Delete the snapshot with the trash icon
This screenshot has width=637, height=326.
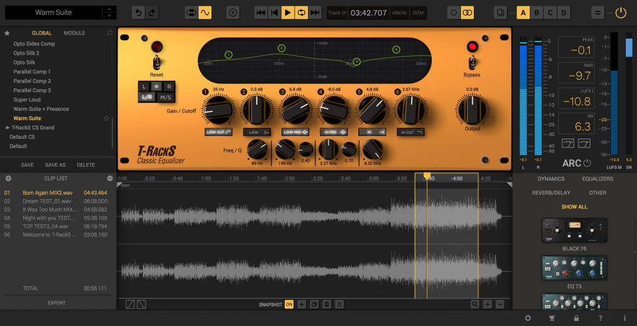(340, 304)
